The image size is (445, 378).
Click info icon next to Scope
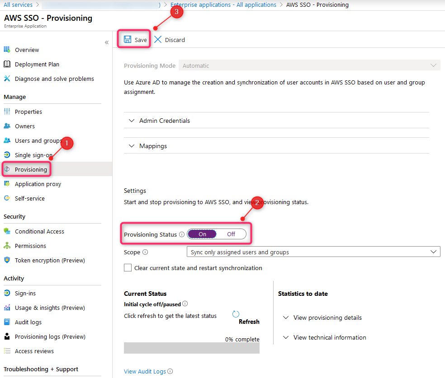[145, 252]
